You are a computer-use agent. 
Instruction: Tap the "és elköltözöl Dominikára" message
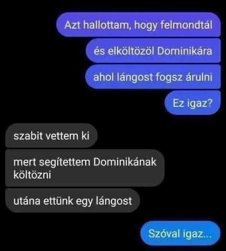(x=153, y=51)
